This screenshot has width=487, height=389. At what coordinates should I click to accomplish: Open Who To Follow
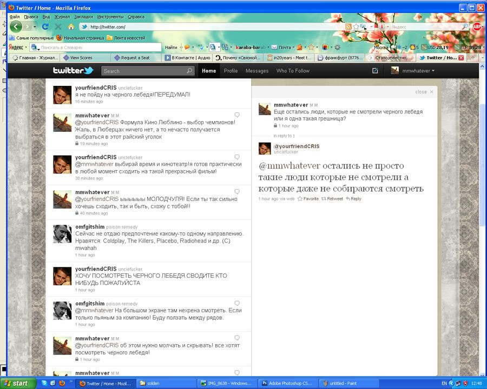[x=293, y=71]
